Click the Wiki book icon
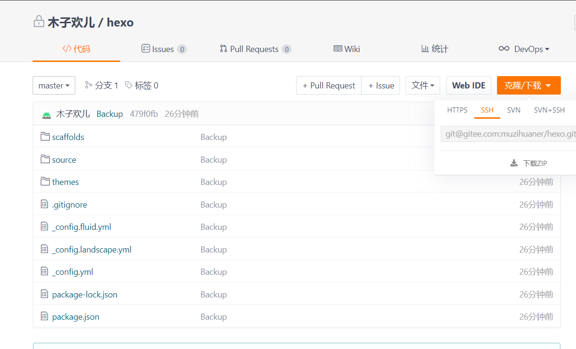The image size is (576, 349). pos(338,49)
